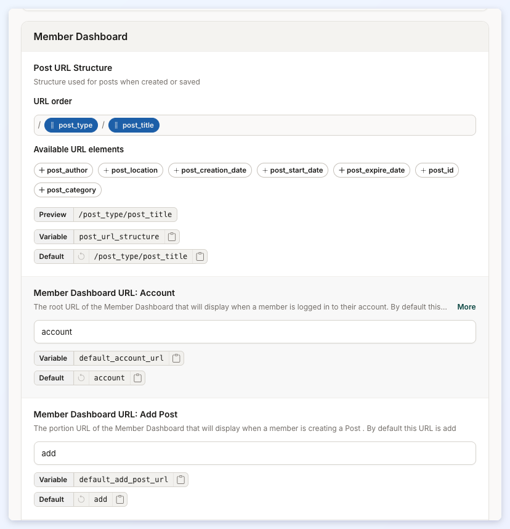This screenshot has width=510, height=529.
Task: Copy the add default value
Action: (120, 499)
